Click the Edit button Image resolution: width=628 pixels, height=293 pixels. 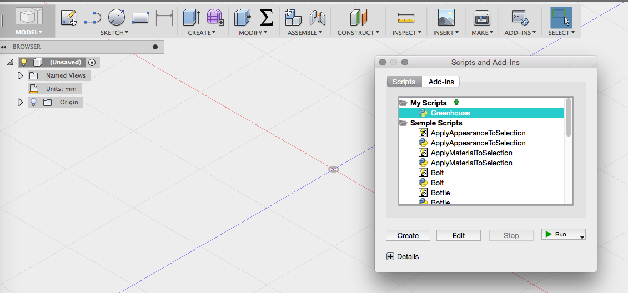point(458,235)
